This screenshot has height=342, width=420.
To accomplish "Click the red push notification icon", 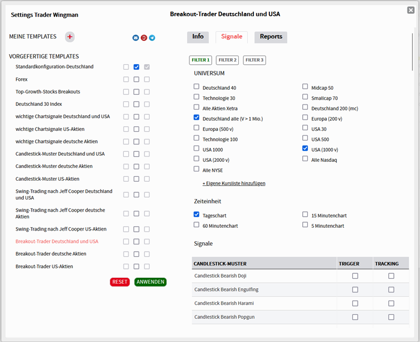I will coord(144,38).
